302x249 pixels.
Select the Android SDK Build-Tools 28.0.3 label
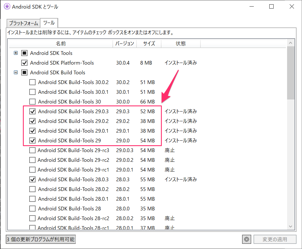point(73,179)
